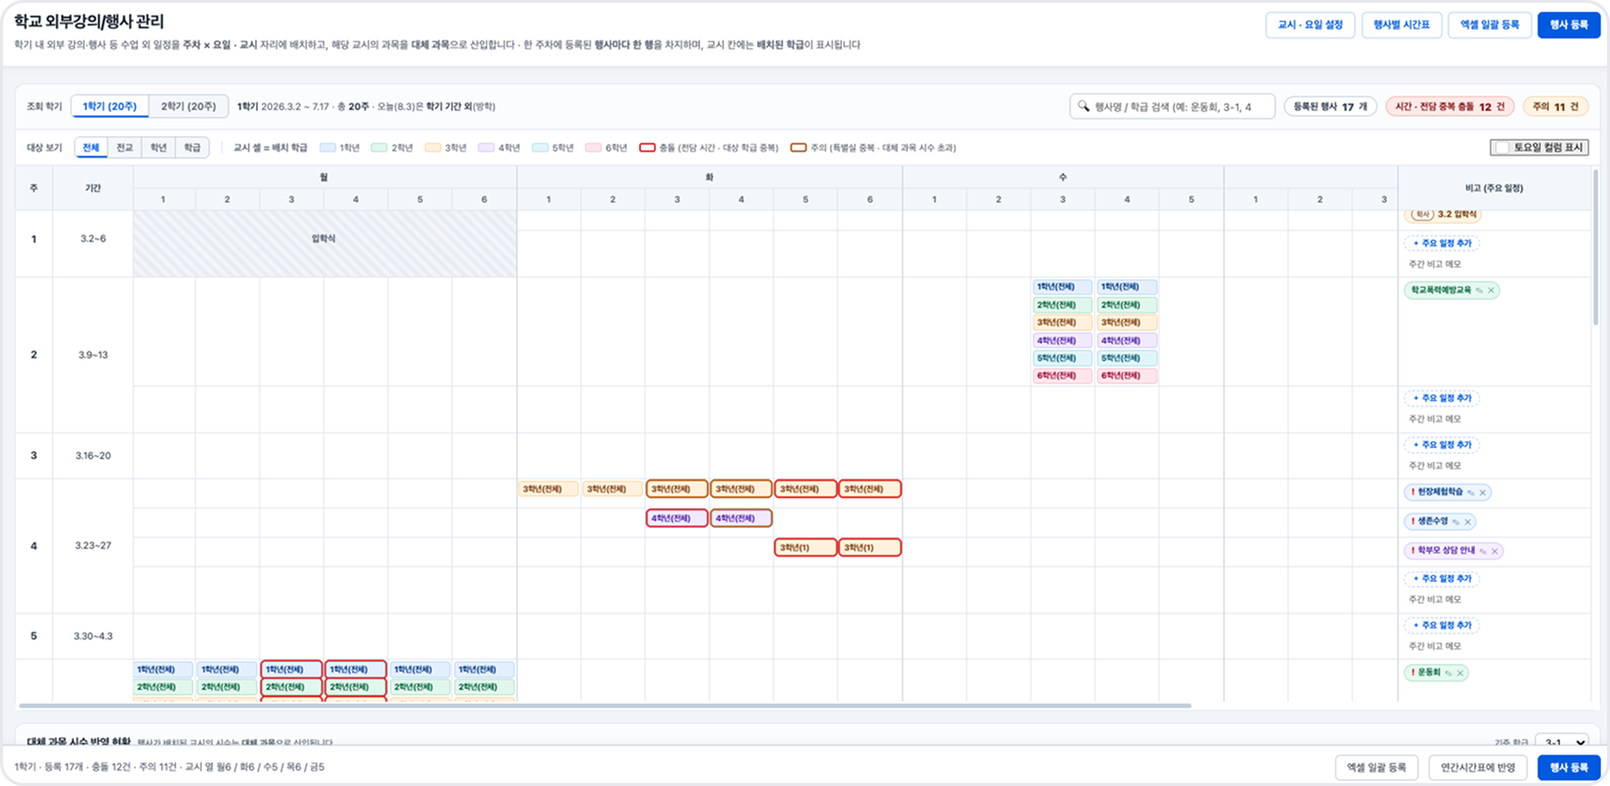Remove the 생존수영 event chip
The height and width of the screenshot is (786, 1610).
coord(1467,522)
